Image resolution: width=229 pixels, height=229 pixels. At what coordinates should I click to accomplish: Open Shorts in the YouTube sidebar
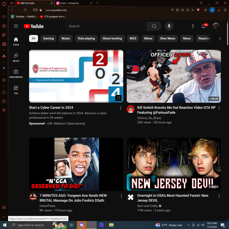point(16,57)
